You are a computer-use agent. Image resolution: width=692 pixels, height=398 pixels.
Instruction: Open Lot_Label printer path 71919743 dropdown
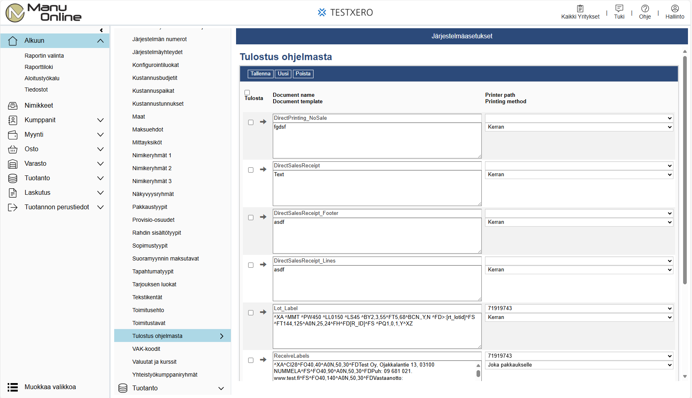(x=579, y=308)
